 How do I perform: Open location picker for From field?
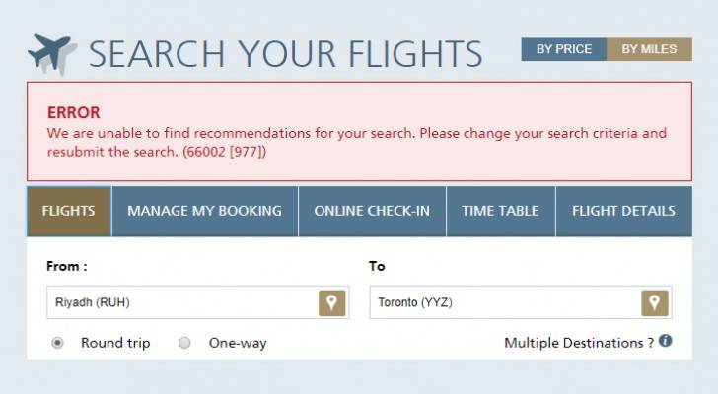coord(332,303)
